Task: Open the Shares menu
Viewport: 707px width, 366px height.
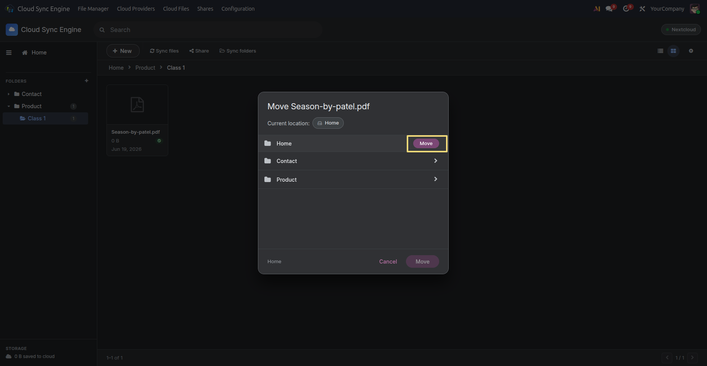Action: pos(205,9)
